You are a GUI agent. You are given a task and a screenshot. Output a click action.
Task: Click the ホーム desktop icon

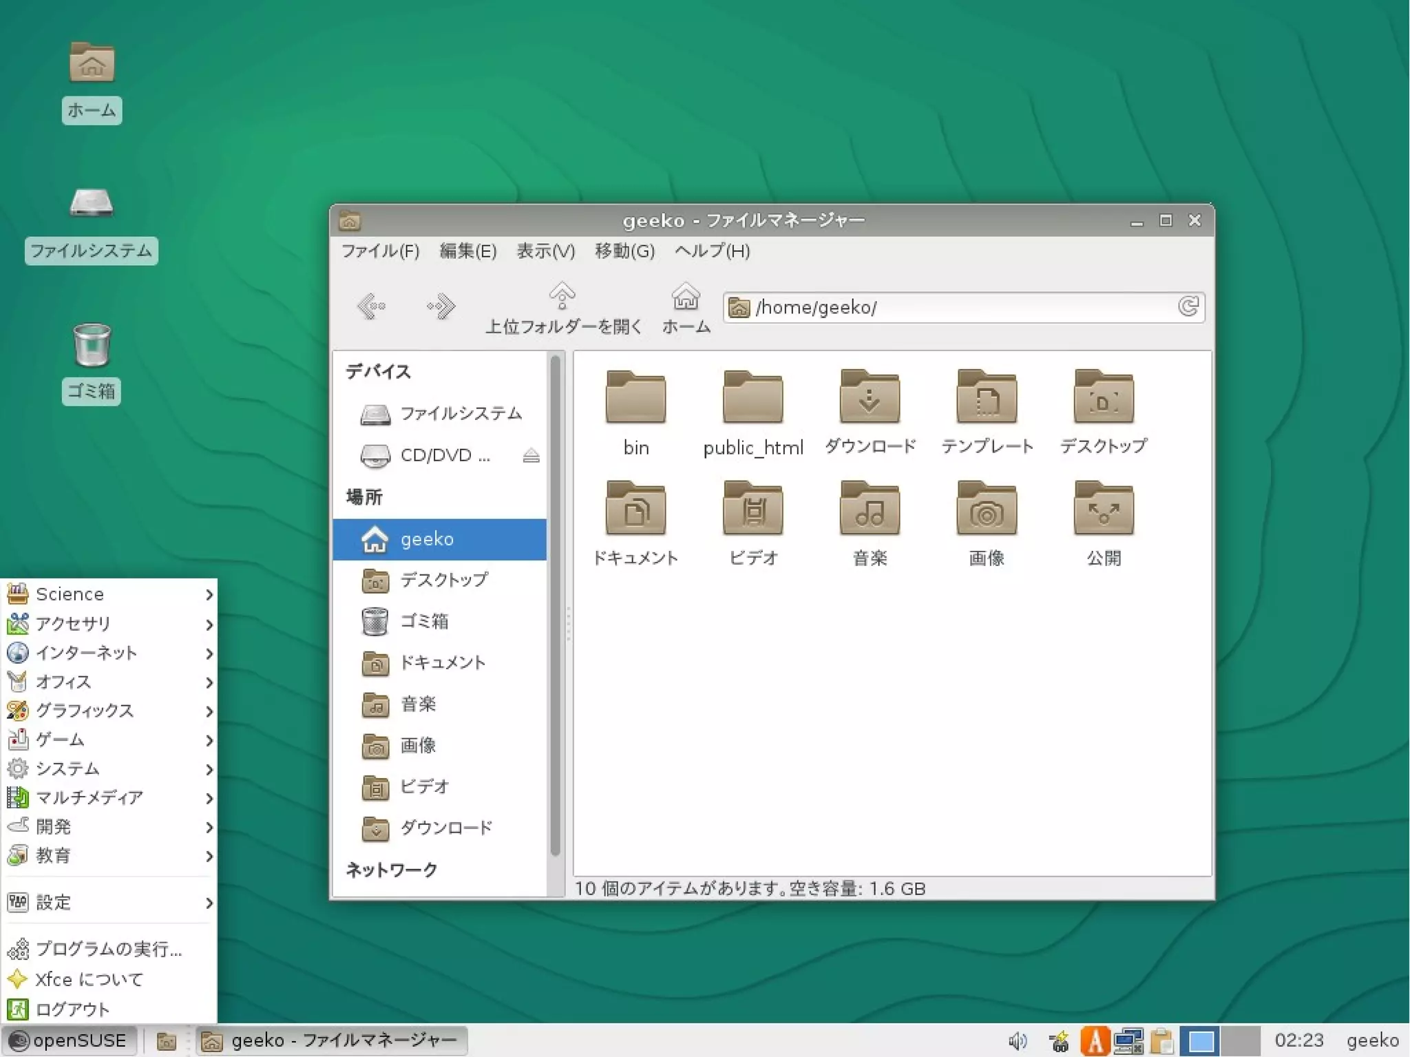pos(92,83)
